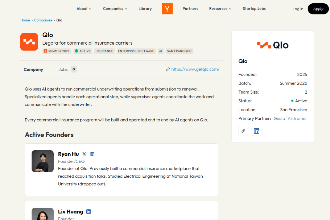This screenshot has height=220, width=330.
Task: Click the Qlo breadcrumb text
Action: (59, 20)
